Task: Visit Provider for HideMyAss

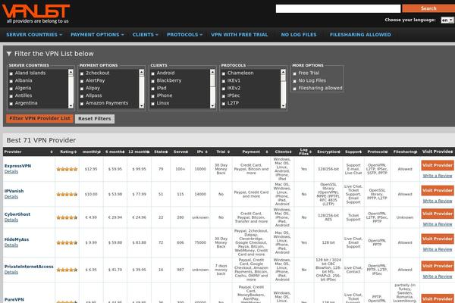Action: click(438, 239)
